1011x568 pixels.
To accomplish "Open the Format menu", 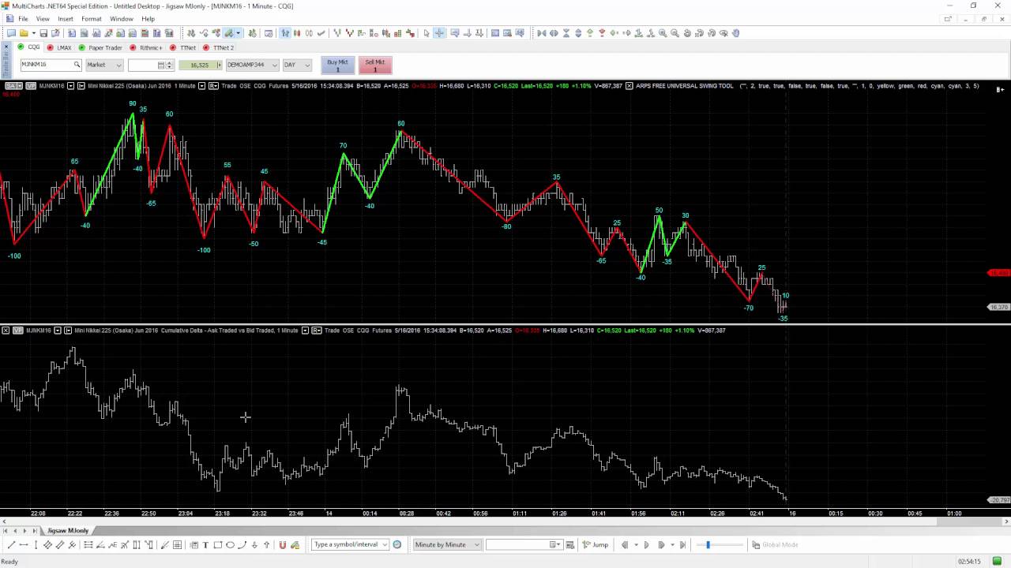I will click(x=91, y=19).
